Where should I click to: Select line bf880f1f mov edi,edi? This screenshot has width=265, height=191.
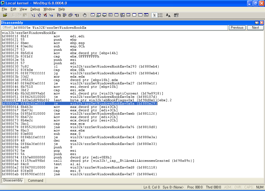coord(43,36)
